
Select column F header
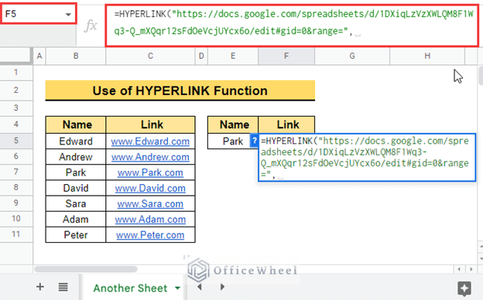[286, 56]
